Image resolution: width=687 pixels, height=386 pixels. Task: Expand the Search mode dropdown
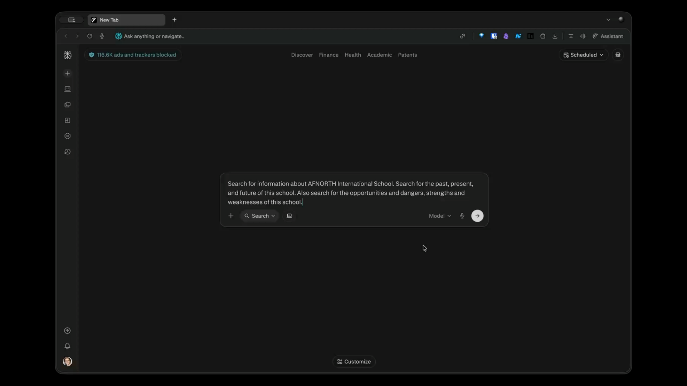(259, 216)
